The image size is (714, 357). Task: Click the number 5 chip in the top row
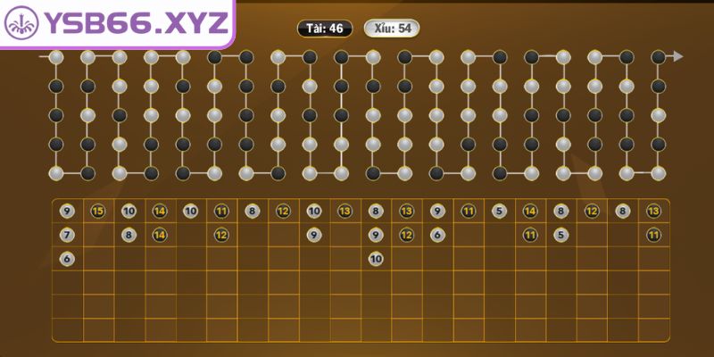(499, 212)
